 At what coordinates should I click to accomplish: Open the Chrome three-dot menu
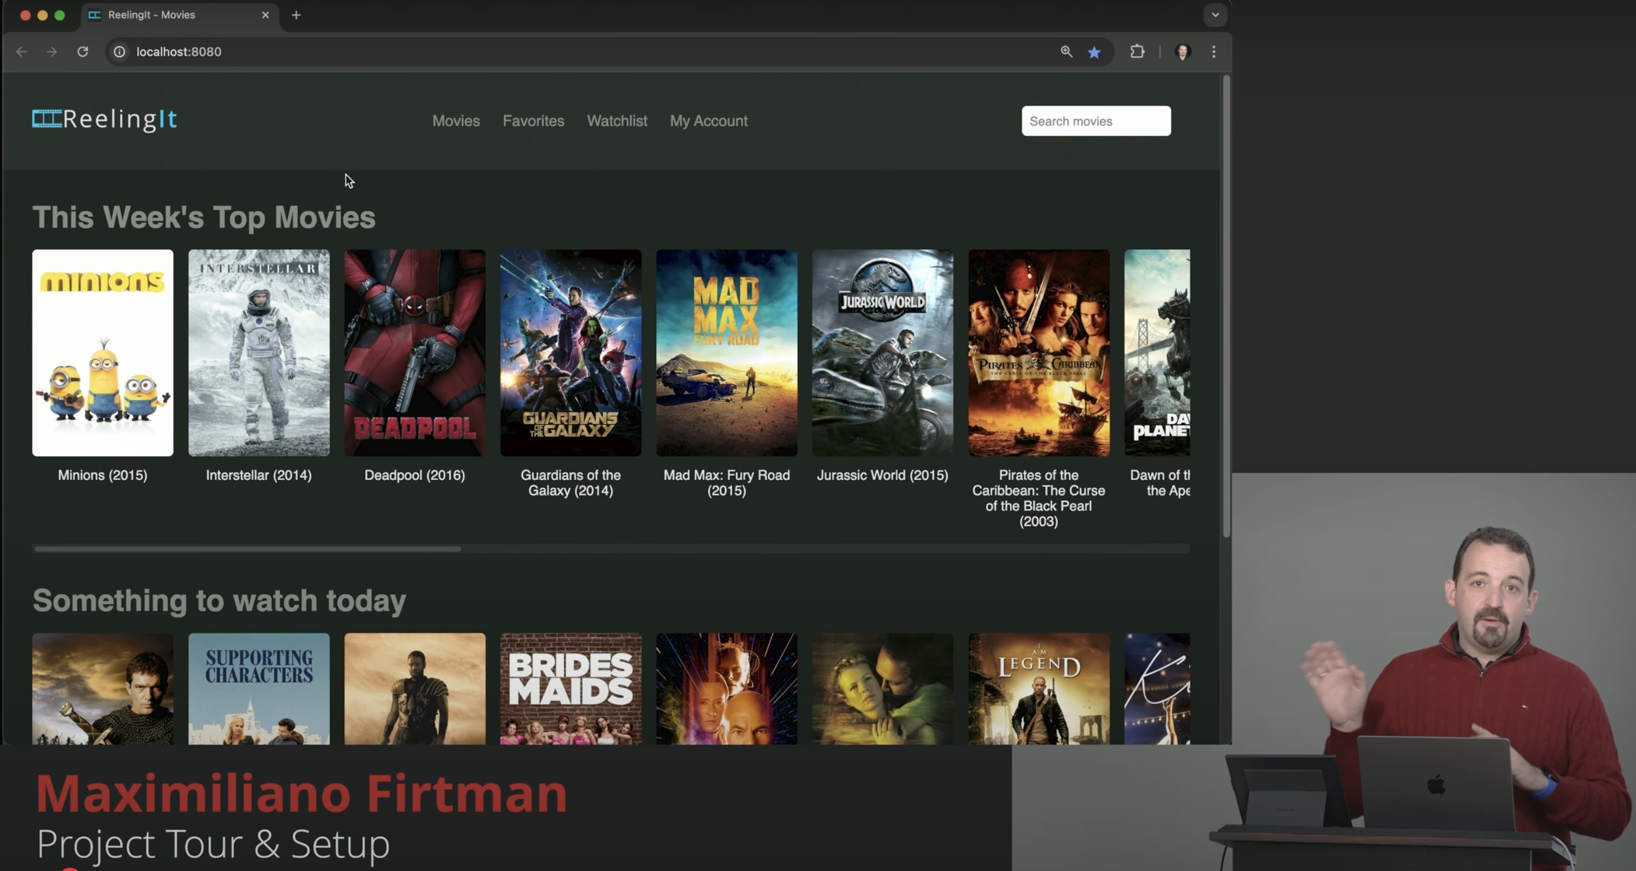[x=1213, y=51]
